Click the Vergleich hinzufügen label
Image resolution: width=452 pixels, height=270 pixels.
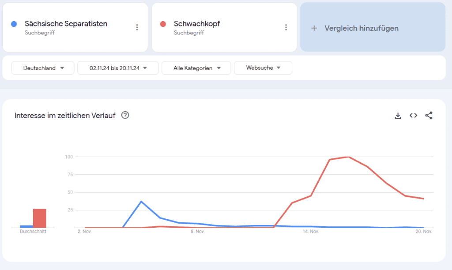[x=362, y=28]
